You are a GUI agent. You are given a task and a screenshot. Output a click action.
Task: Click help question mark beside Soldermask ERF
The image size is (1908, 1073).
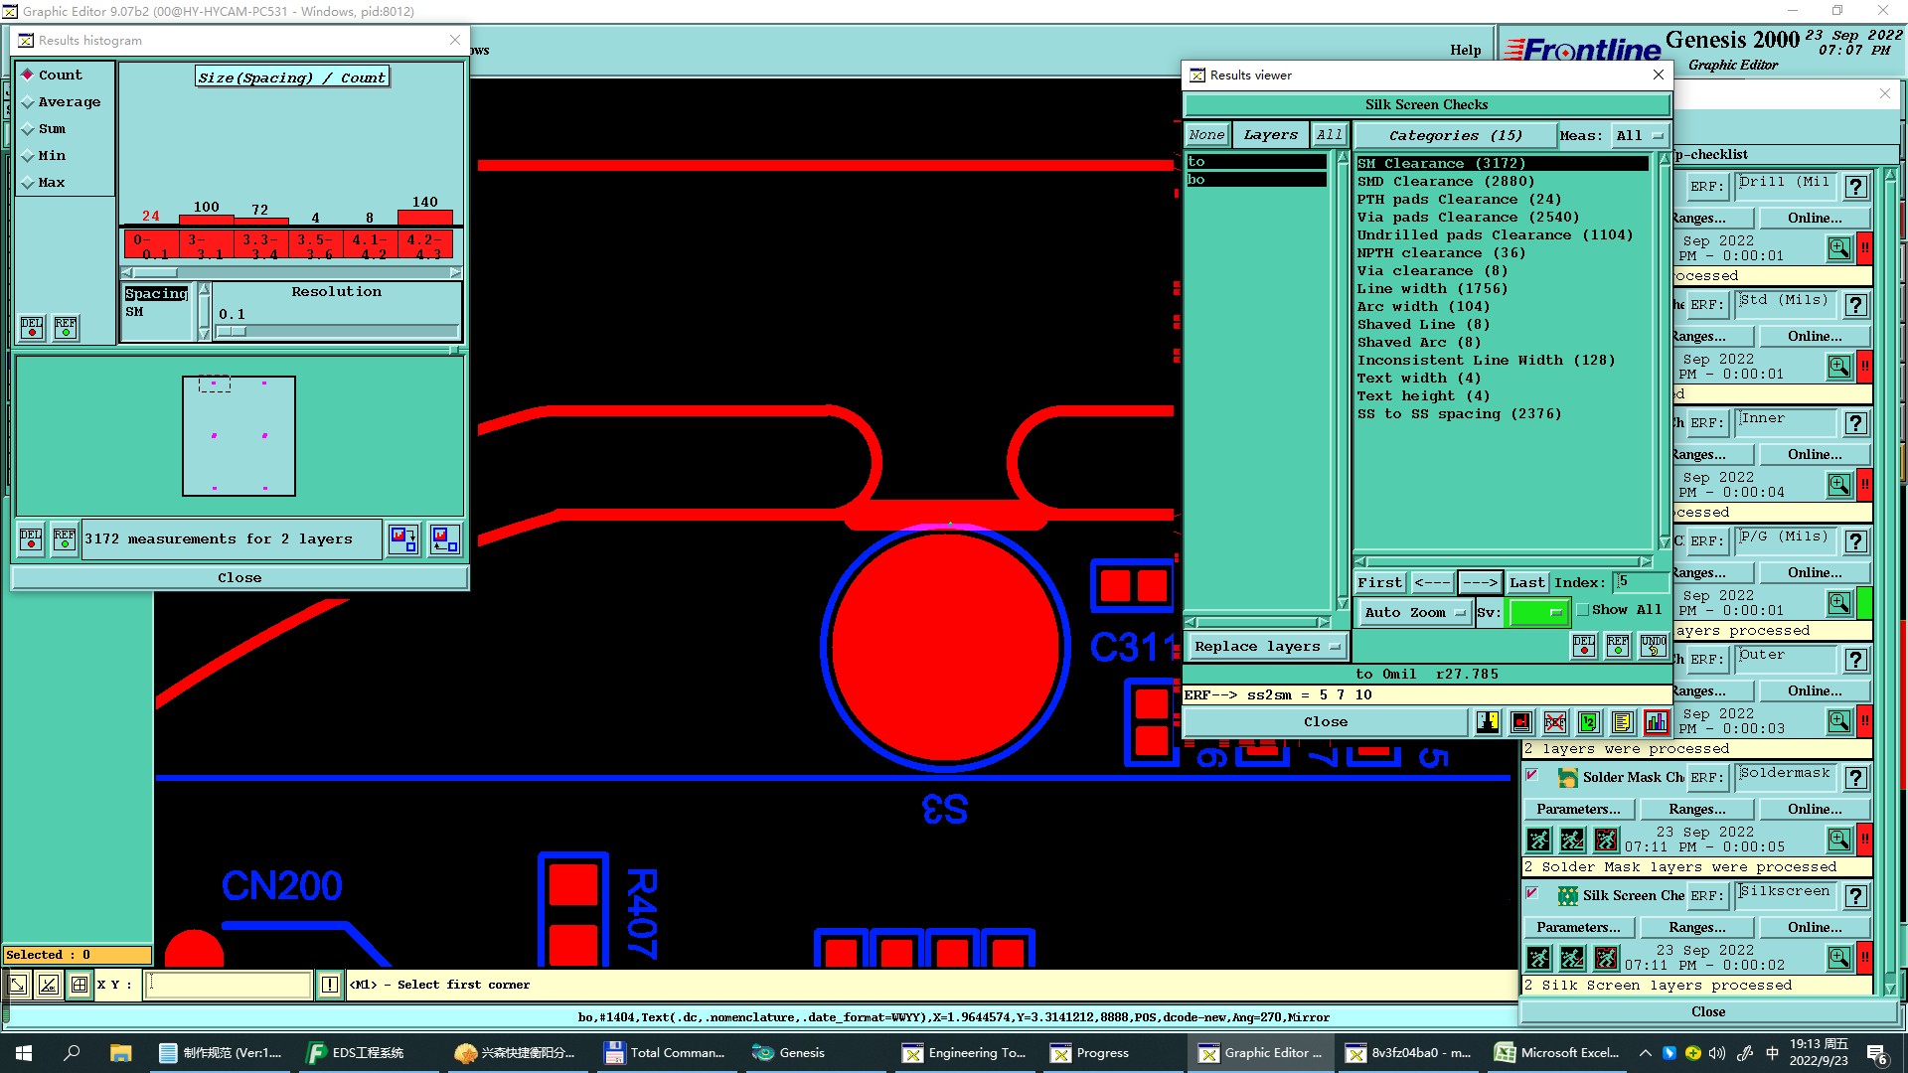click(1855, 778)
